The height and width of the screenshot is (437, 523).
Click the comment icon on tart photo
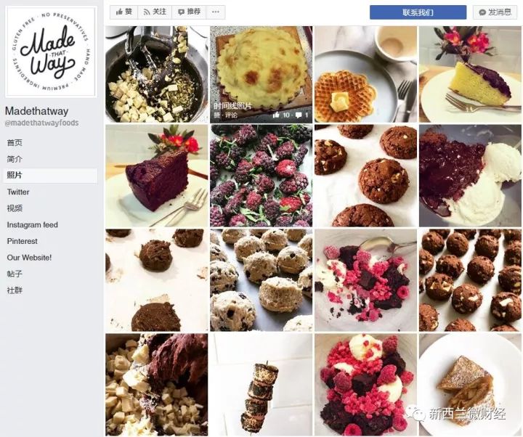(299, 115)
